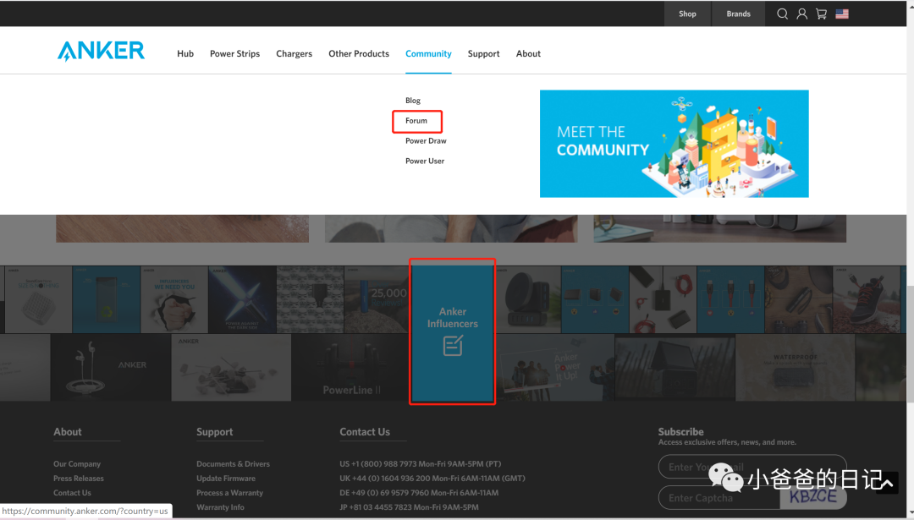Click the US phone number line
The image size is (914, 520).
click(x=421, y=464)
